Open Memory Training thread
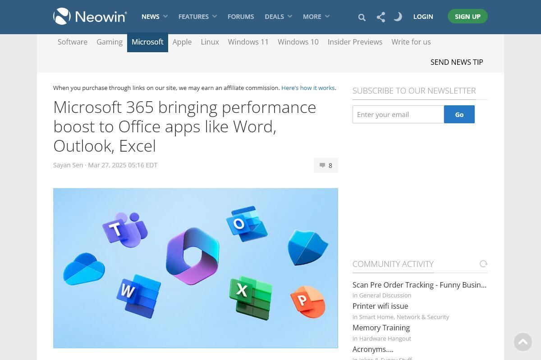This screenshot has width=541, height=360. coord(381,328)
